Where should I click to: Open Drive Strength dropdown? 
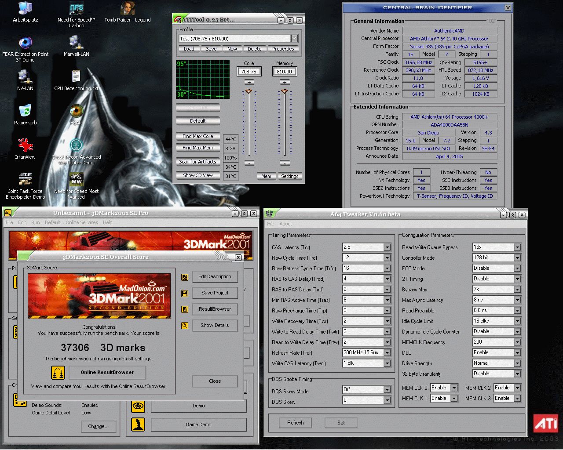pyautogui.click(x=517, y=363)
